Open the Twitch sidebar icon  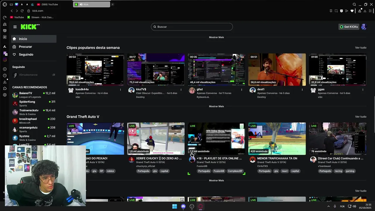tap(5, 53)
